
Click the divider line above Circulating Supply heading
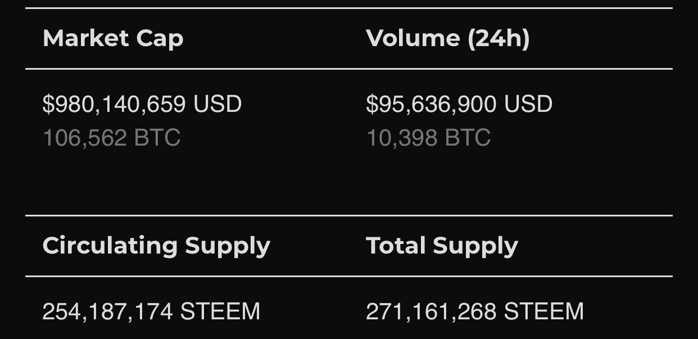185,215
